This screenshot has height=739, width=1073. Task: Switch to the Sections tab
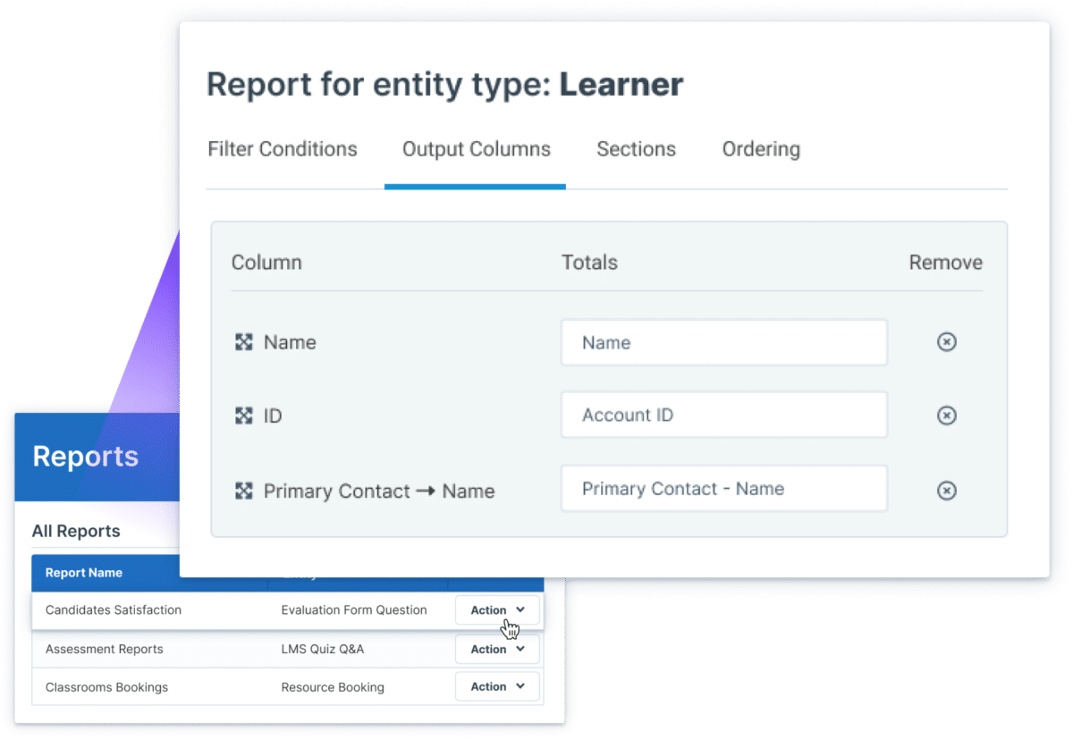(636, 148)
